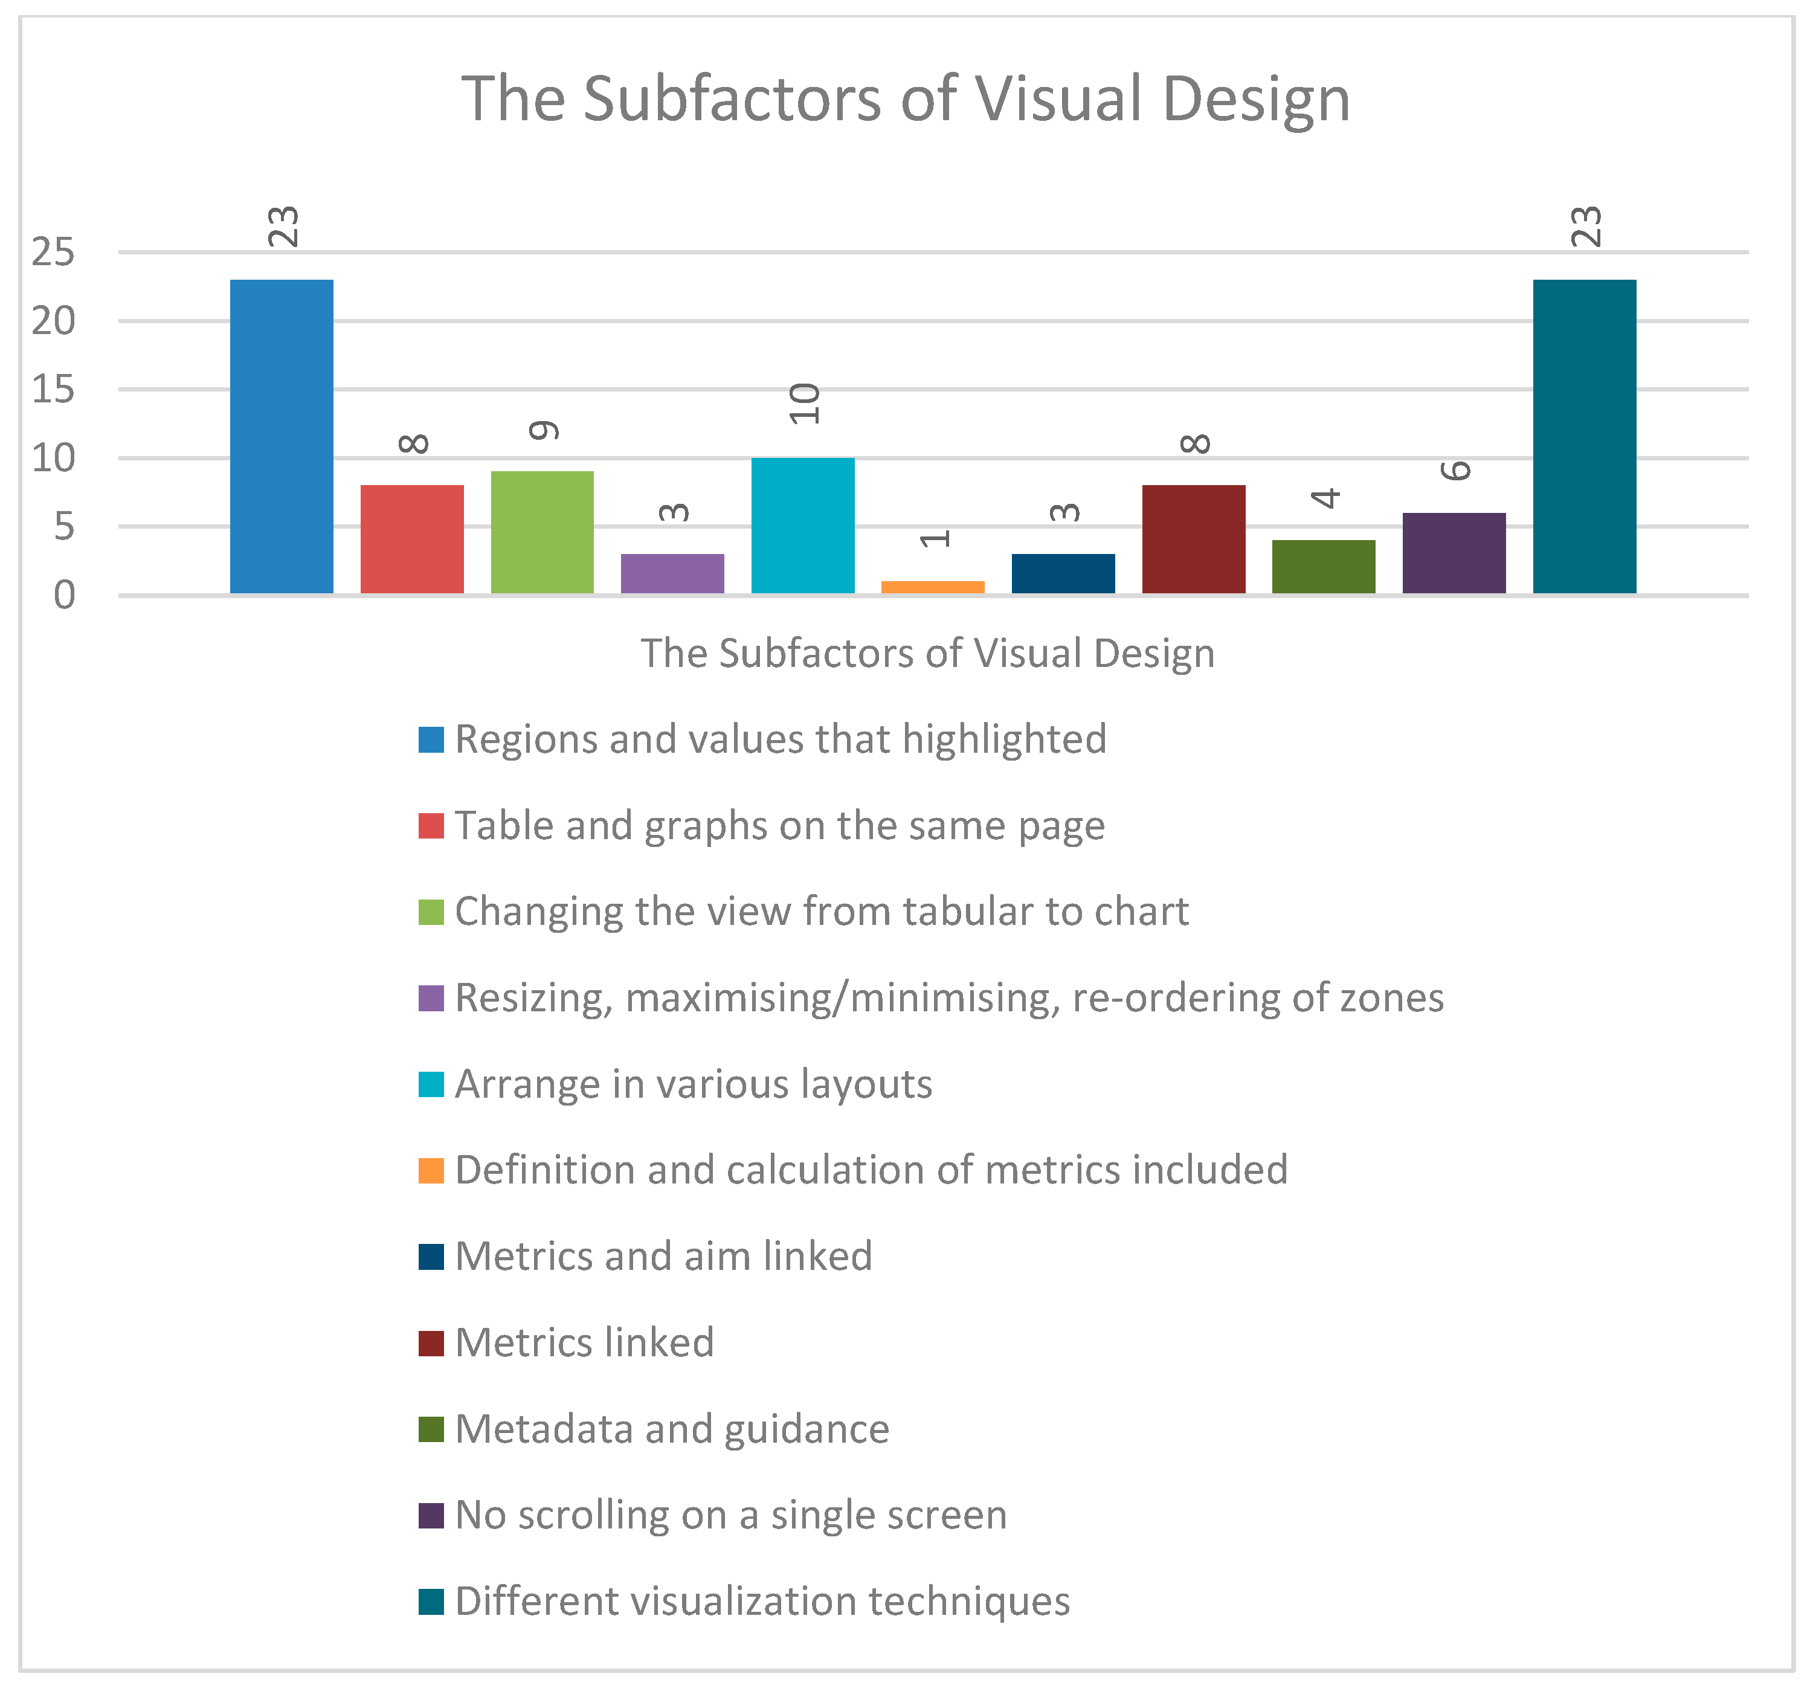1816x1694 pixels.
Task: Click the blue Regions and values legend swatch
Action: (x=431, y=739)
